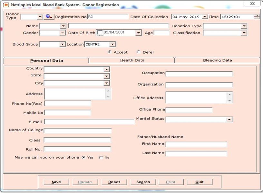The height and width of the screenshot is (193, 263).
Task: Click the Save button
Action: click(56, 182)
